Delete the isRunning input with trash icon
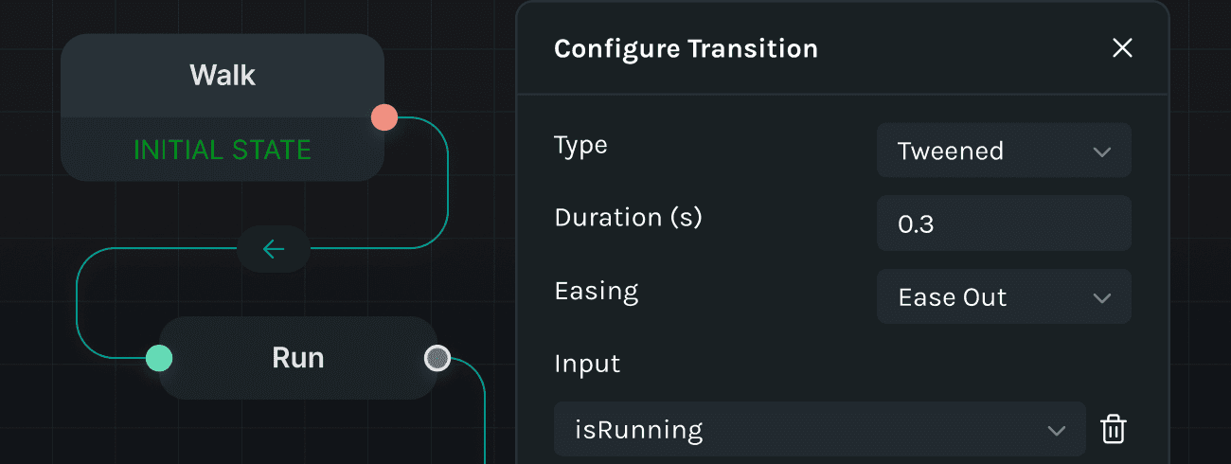 pyautogui.click(x=1113, y=430)
